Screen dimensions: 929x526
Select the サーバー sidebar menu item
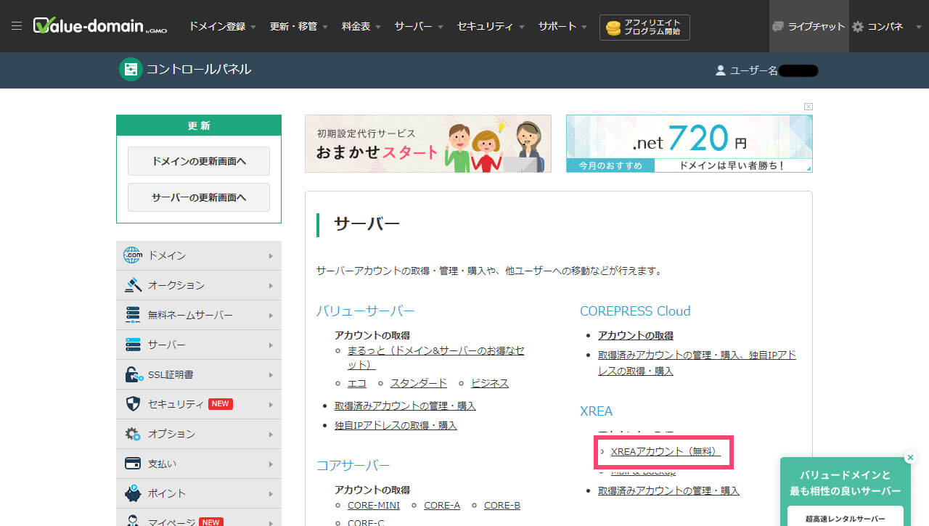coord(199,345)
